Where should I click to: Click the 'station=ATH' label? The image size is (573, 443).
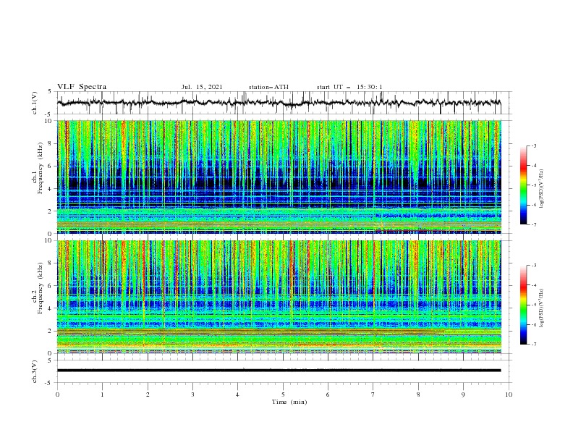point(268,87)
